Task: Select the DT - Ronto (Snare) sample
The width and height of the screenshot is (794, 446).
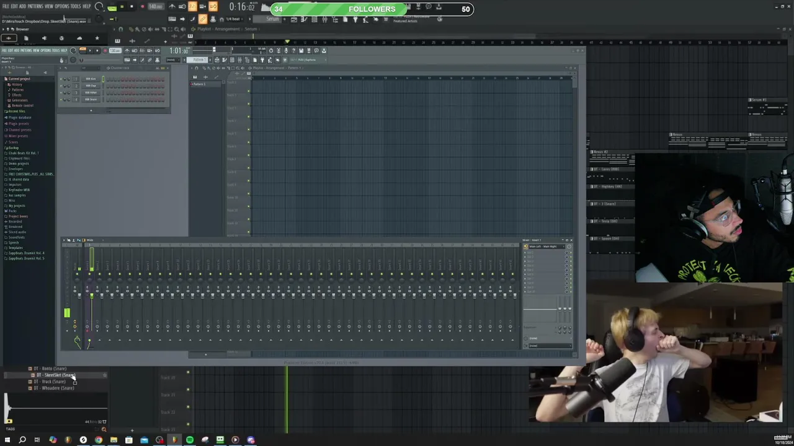Action: [x=51, y=369]
